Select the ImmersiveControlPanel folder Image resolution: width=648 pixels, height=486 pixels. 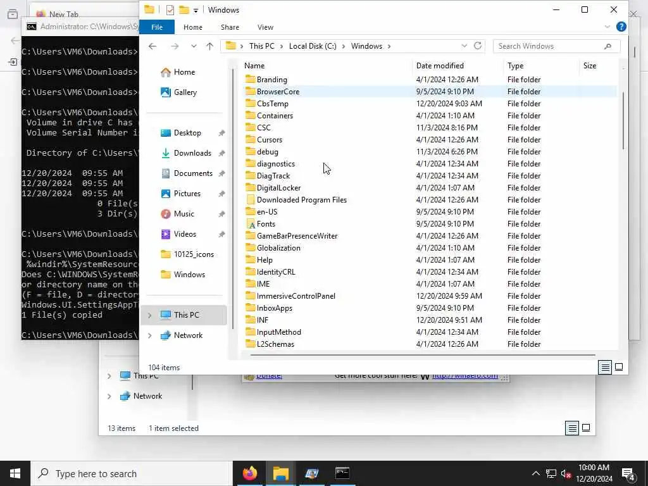296,296
